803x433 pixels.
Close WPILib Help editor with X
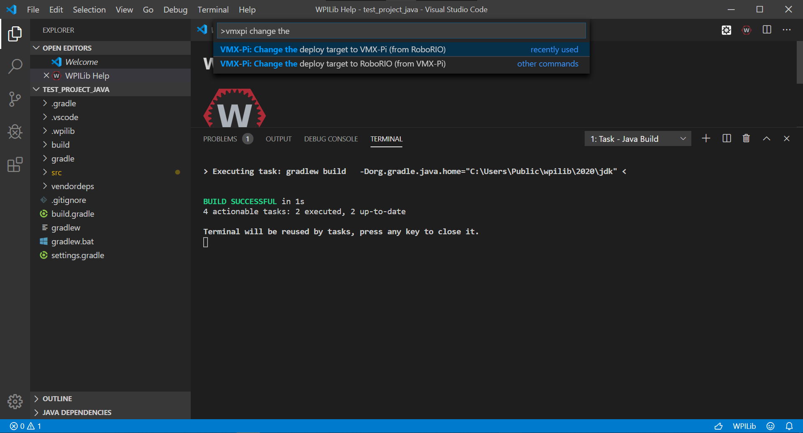point(46,75)
